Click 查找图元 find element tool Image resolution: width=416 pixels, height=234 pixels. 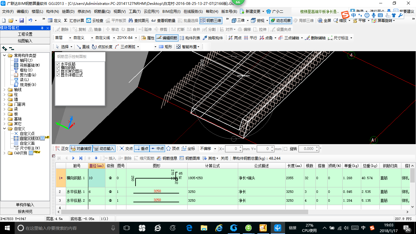[x=139, y=20]
